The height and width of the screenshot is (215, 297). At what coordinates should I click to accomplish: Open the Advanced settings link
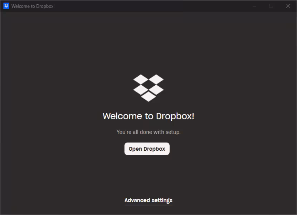coord(148,200)
